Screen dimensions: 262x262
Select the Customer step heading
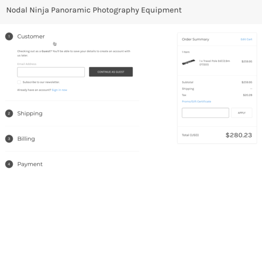(31, 36)
